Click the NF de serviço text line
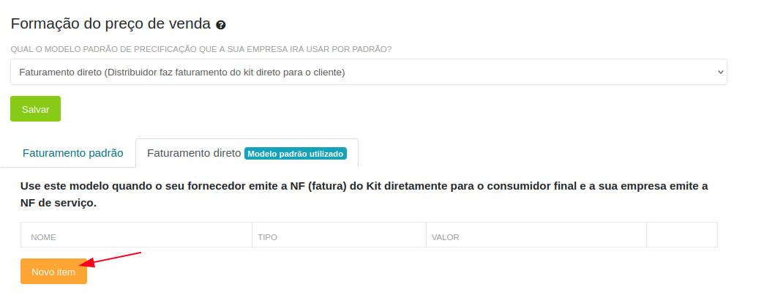Viewport: 783px width, 298px height. tap(59, 204)
